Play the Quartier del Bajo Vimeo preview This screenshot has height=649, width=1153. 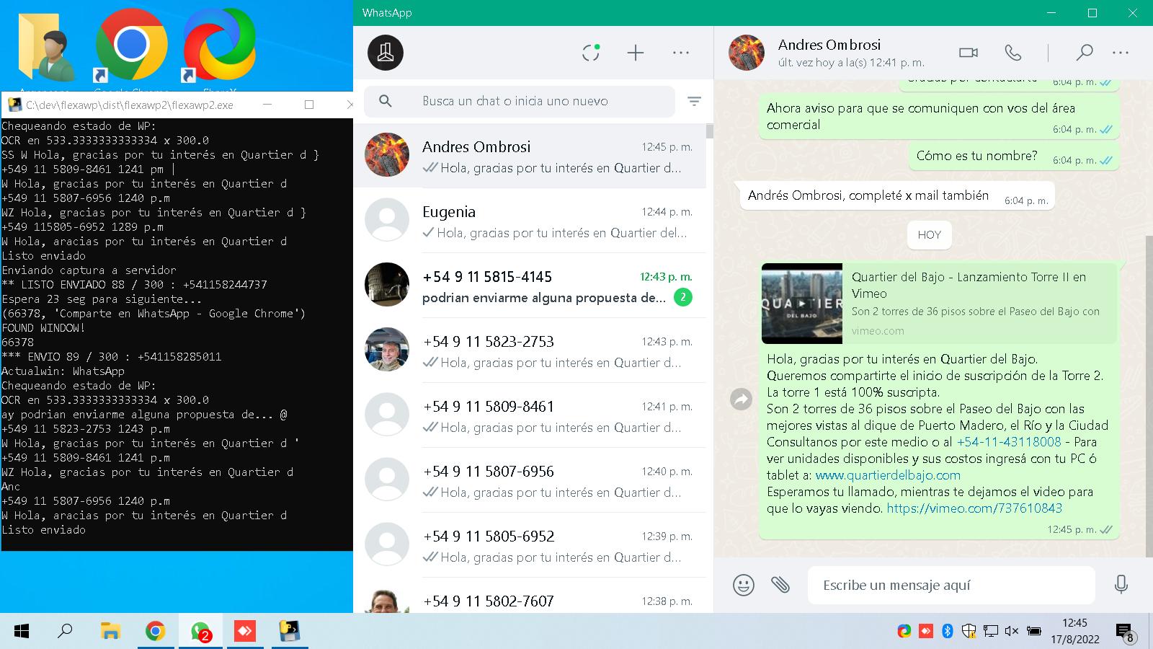pyautogui.click(x=802, y=304)
